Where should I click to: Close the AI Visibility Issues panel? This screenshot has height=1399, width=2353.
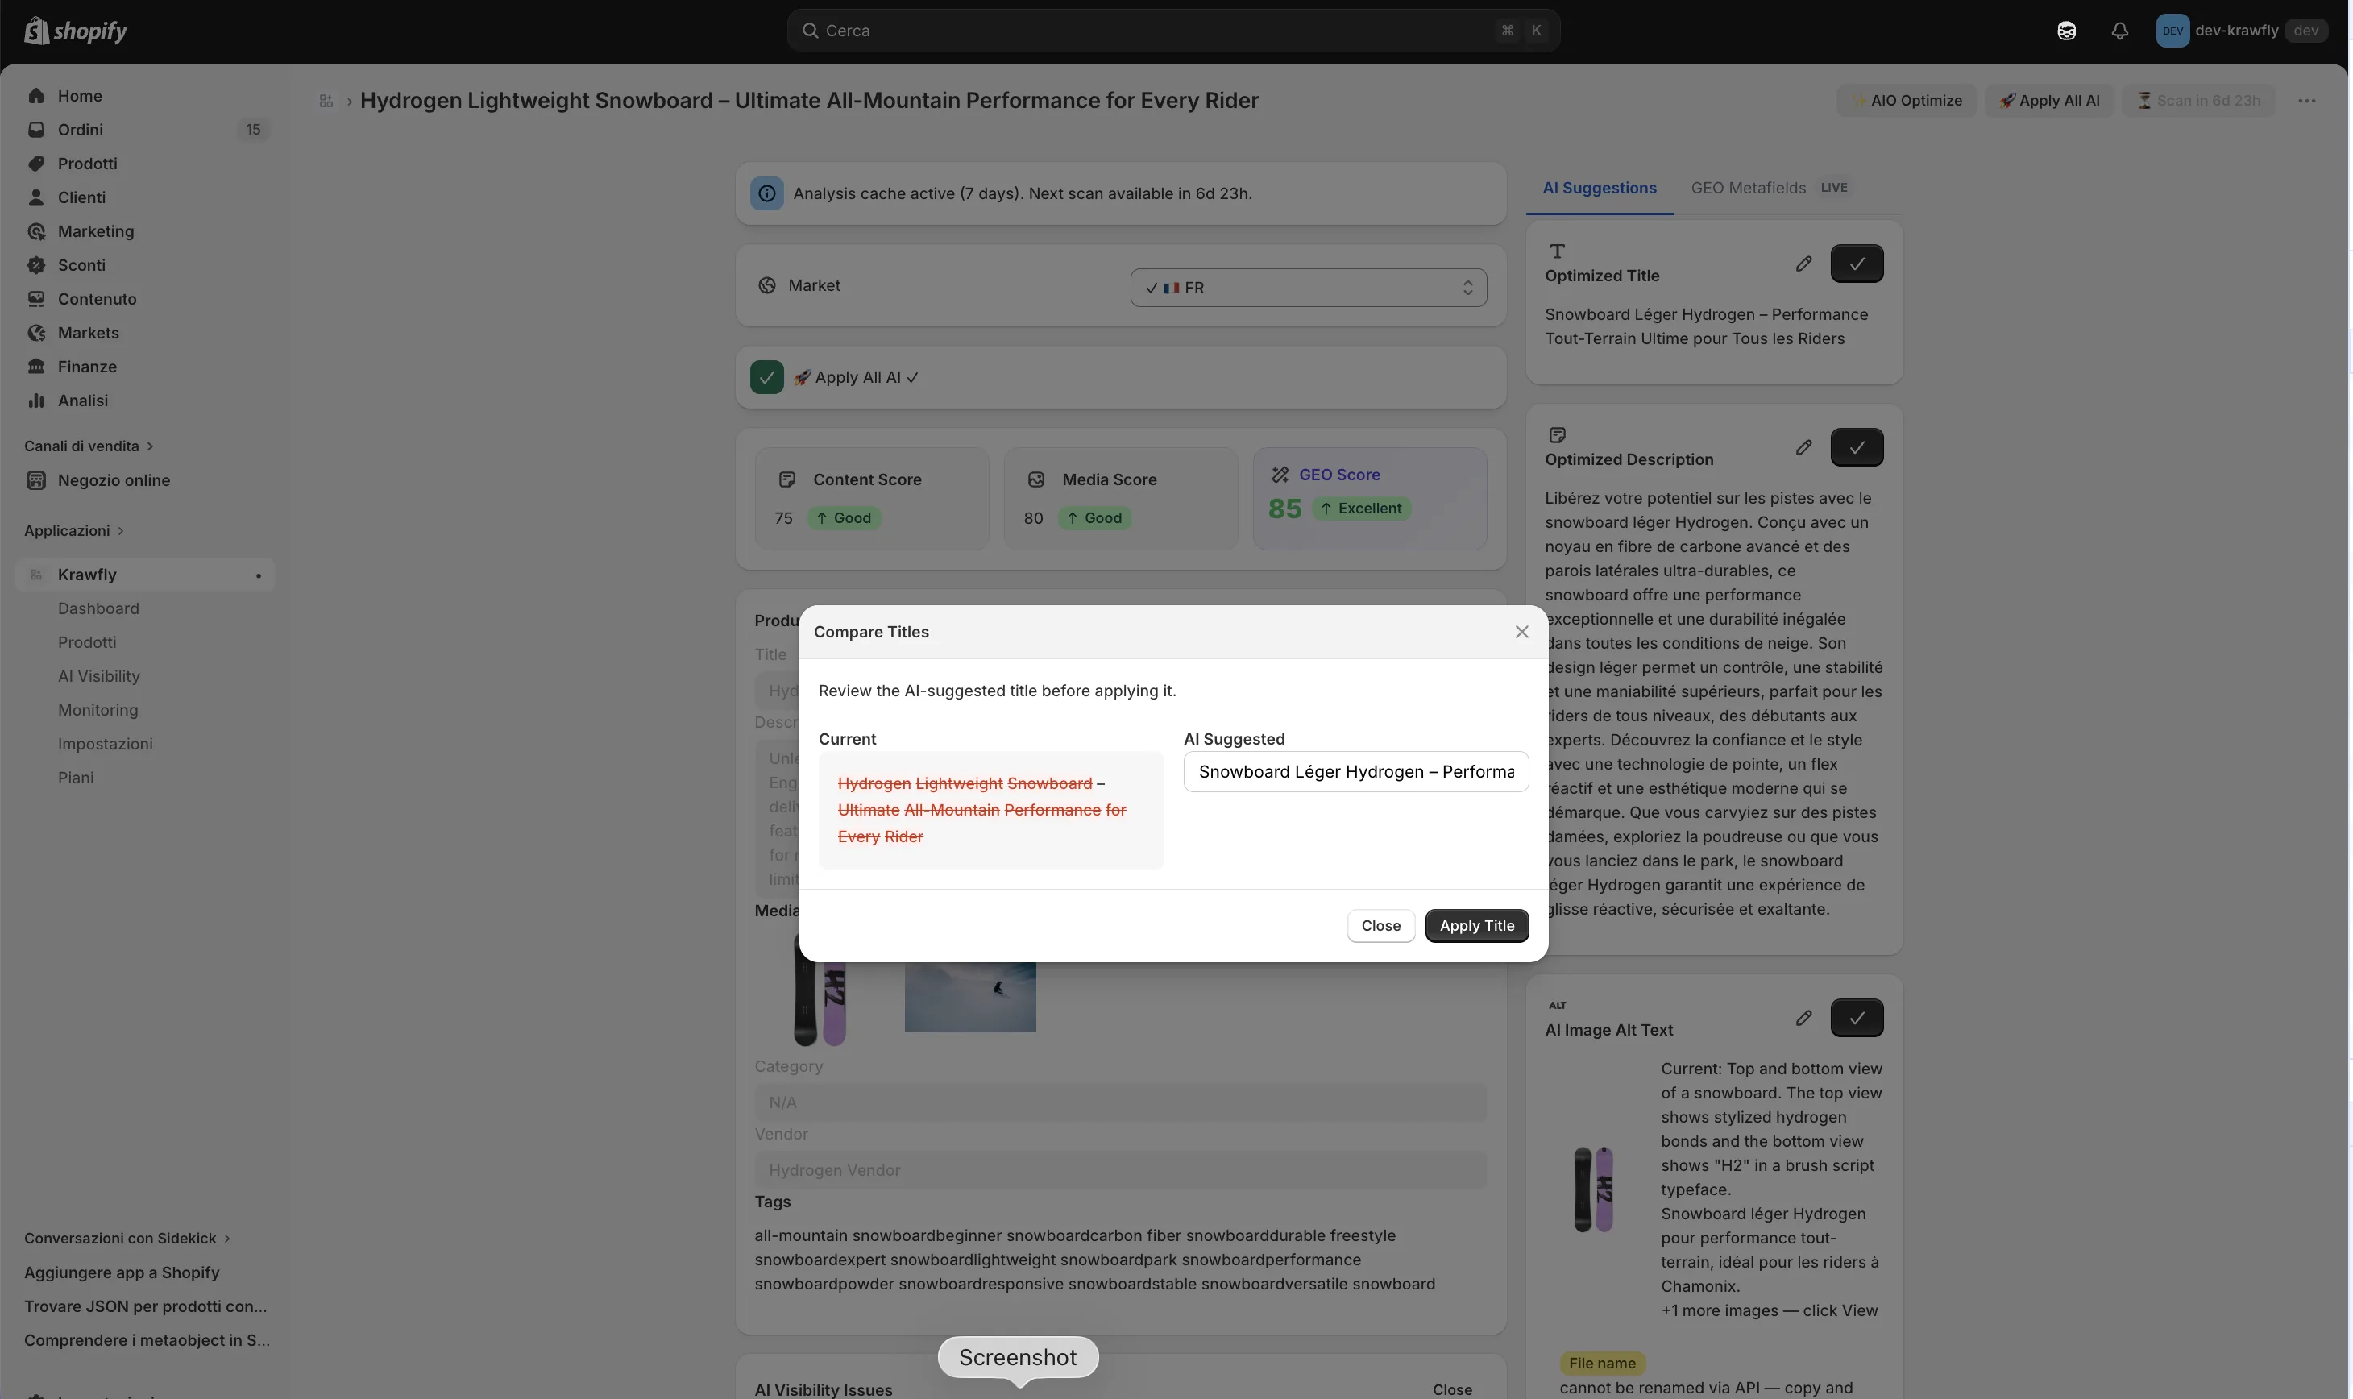(x=1452, y=1389)
